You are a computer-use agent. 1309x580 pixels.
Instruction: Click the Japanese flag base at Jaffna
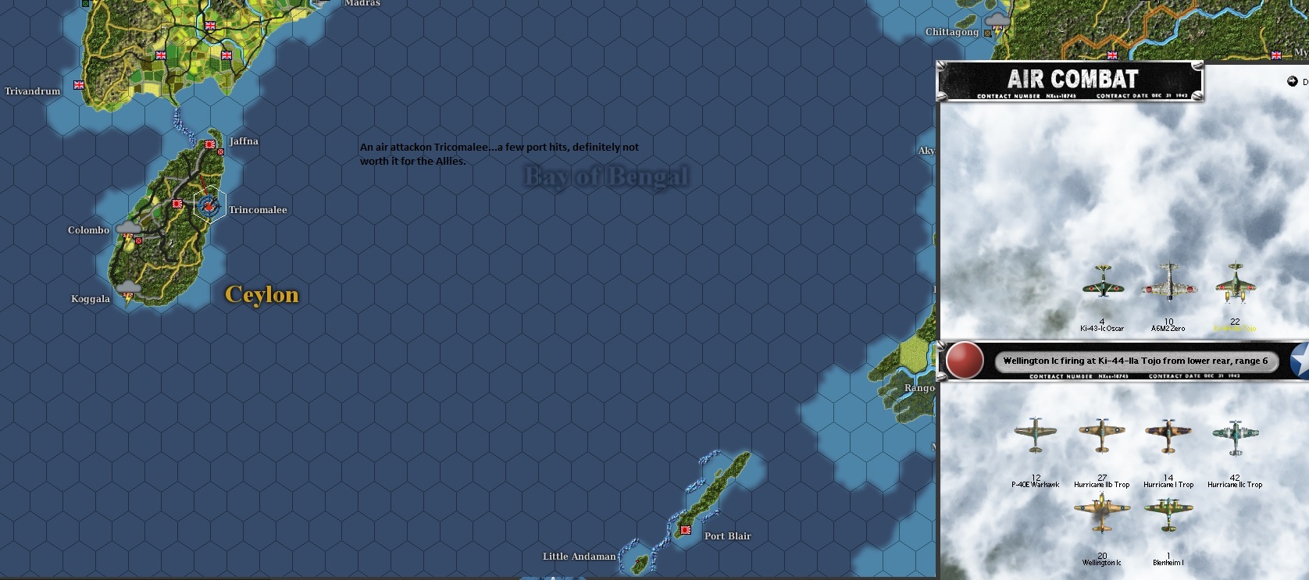click(210, 144)
